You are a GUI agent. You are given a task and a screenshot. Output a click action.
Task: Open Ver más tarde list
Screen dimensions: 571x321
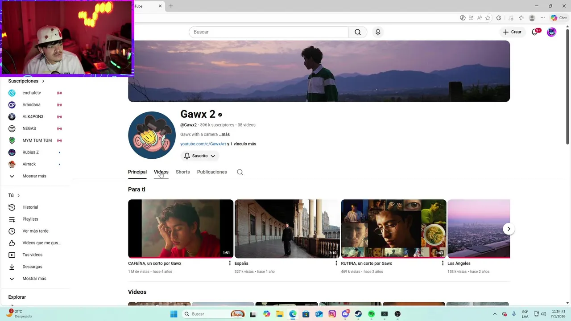35,231
